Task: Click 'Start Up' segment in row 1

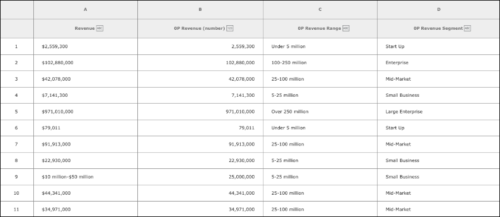Action: pyautogui.click(x=439, y=46)
